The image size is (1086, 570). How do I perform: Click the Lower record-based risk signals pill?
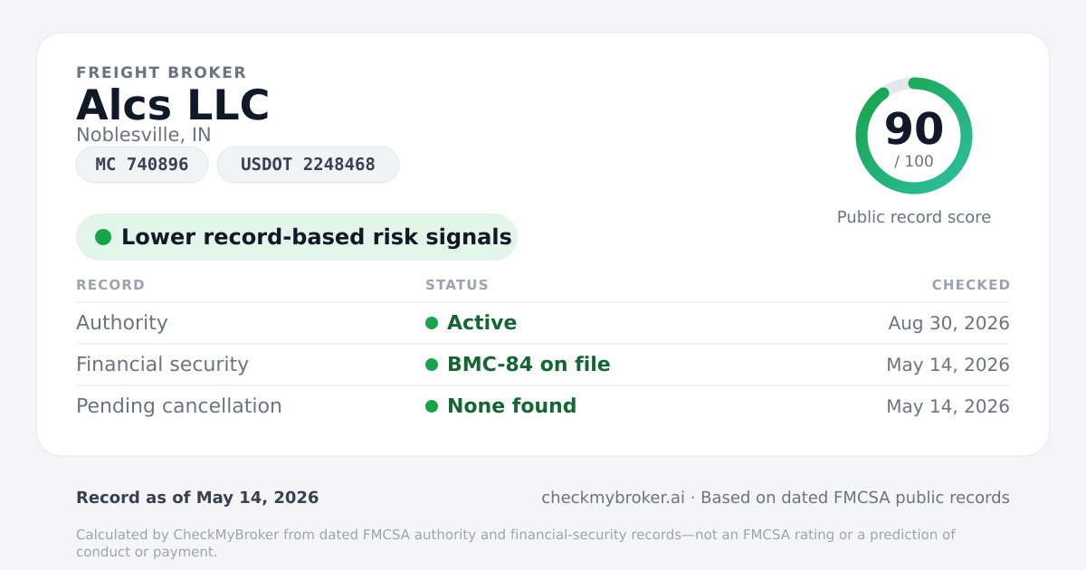point(297,237)
